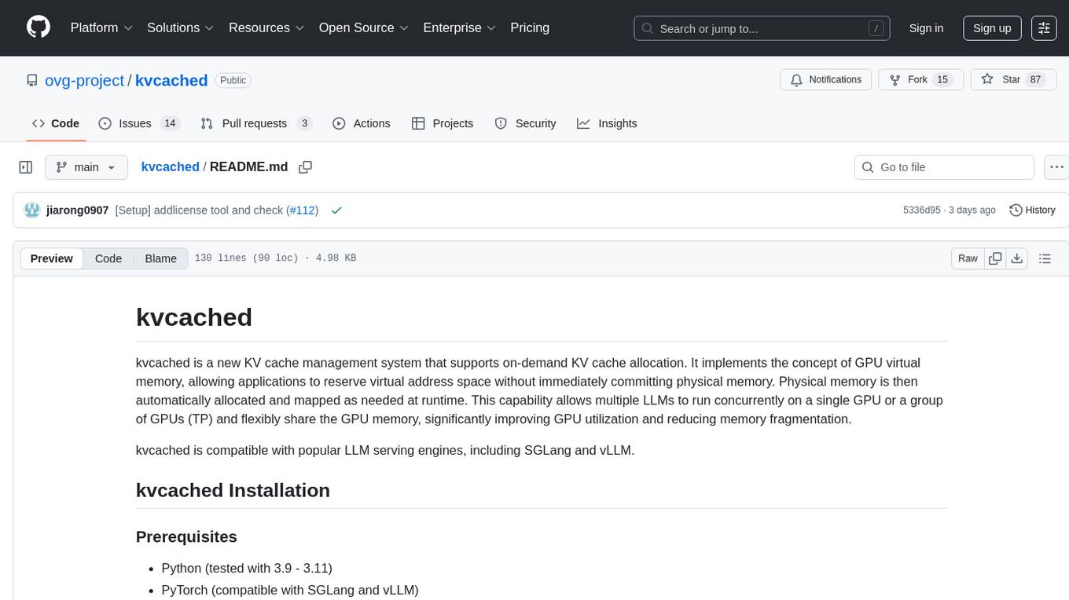Open the Security tab
The image size is (1069, 600).
(525, 123)
